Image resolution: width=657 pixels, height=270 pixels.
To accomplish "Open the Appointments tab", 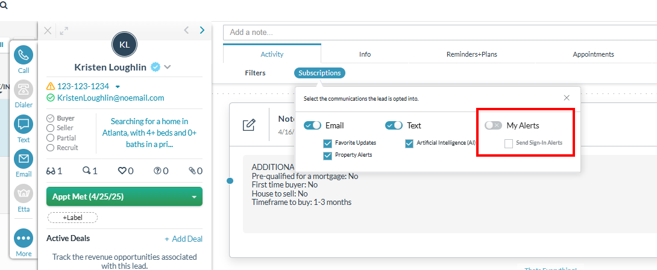I will tap(593, 54).
